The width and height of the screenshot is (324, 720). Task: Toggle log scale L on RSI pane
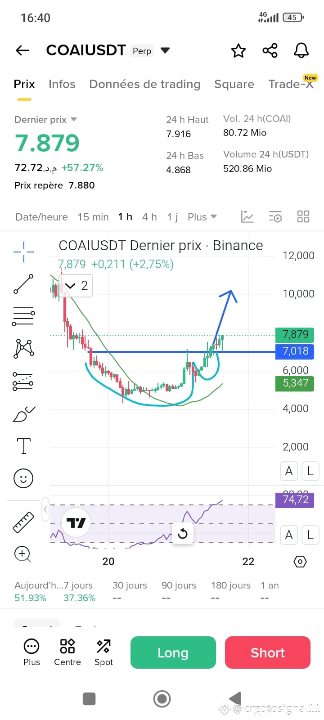pos(310,535)
